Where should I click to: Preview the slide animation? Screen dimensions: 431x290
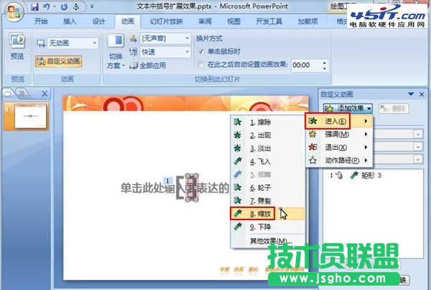(17, 47)
